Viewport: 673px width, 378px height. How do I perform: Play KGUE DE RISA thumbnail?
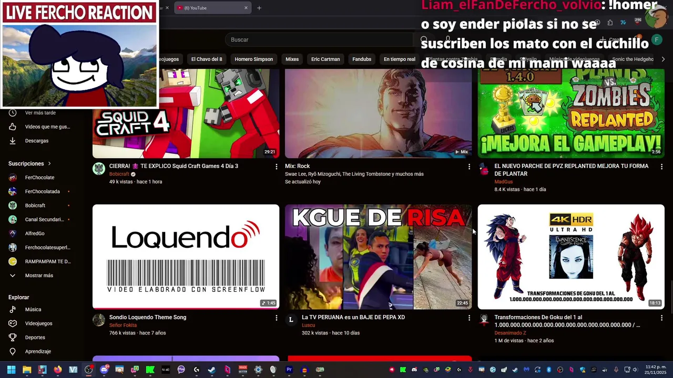pyautogui.click(x=379, y=257)
